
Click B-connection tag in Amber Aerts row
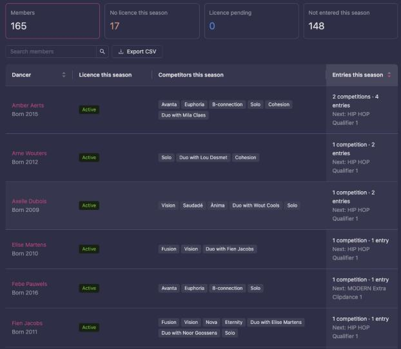(228, 104)
